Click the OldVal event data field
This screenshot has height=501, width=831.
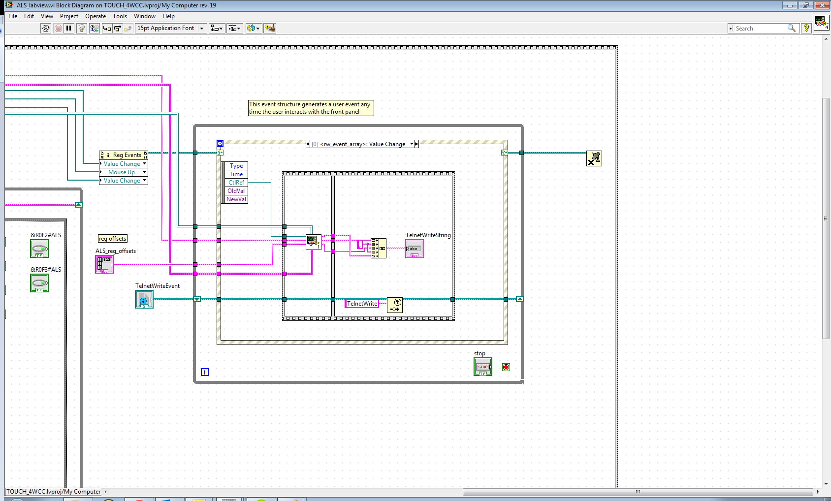click(236, 191)
